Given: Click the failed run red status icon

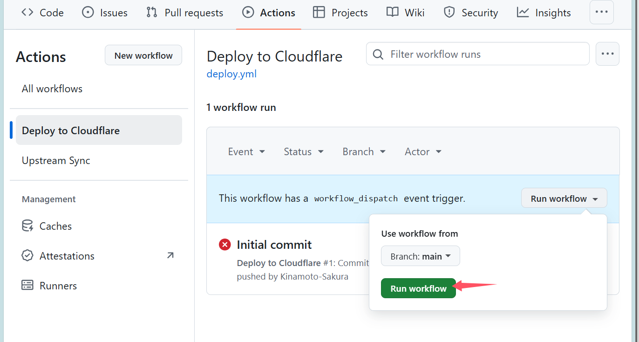Looking at the screenshot, I should (x=225, y=244).
